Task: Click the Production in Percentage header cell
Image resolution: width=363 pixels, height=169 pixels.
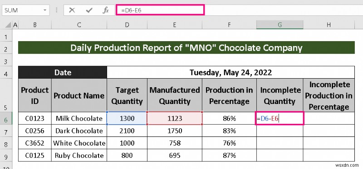Action: click(x=229, y=95)
